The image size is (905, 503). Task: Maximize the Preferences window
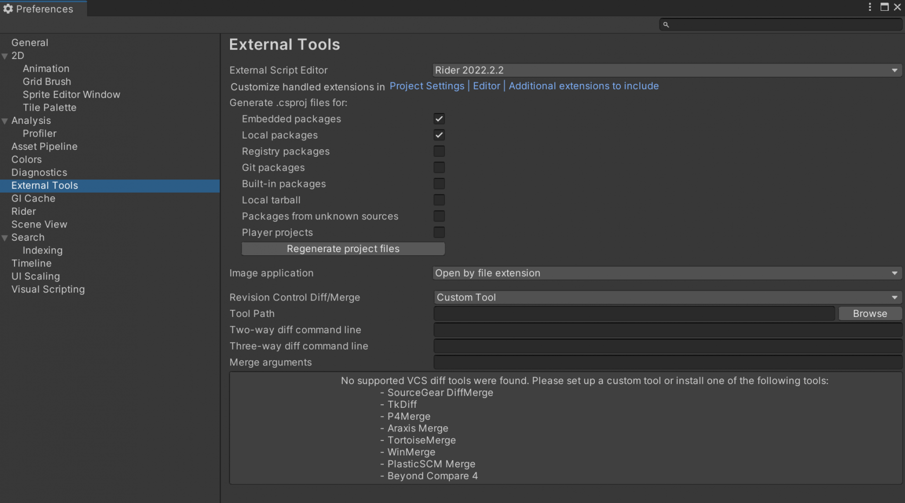[884, 7]
